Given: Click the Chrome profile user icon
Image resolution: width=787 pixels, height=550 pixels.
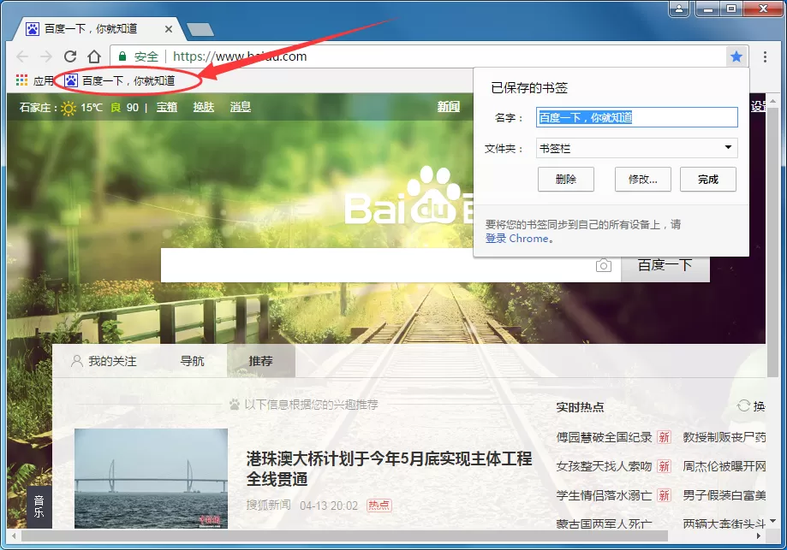Looking at the screenshot, I should click(678, 9).
